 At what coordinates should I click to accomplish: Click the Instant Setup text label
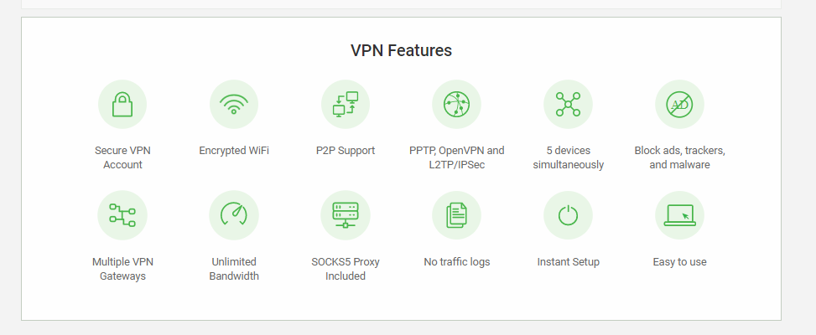568,262
